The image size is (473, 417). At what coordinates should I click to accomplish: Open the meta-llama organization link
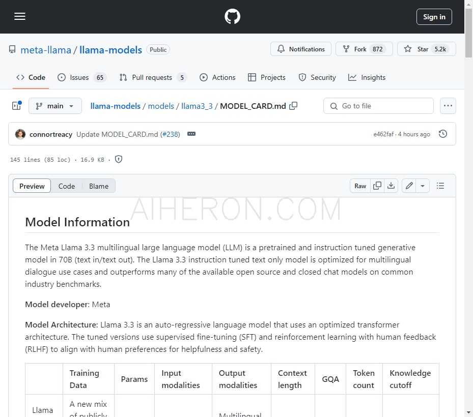click(46, 50)
